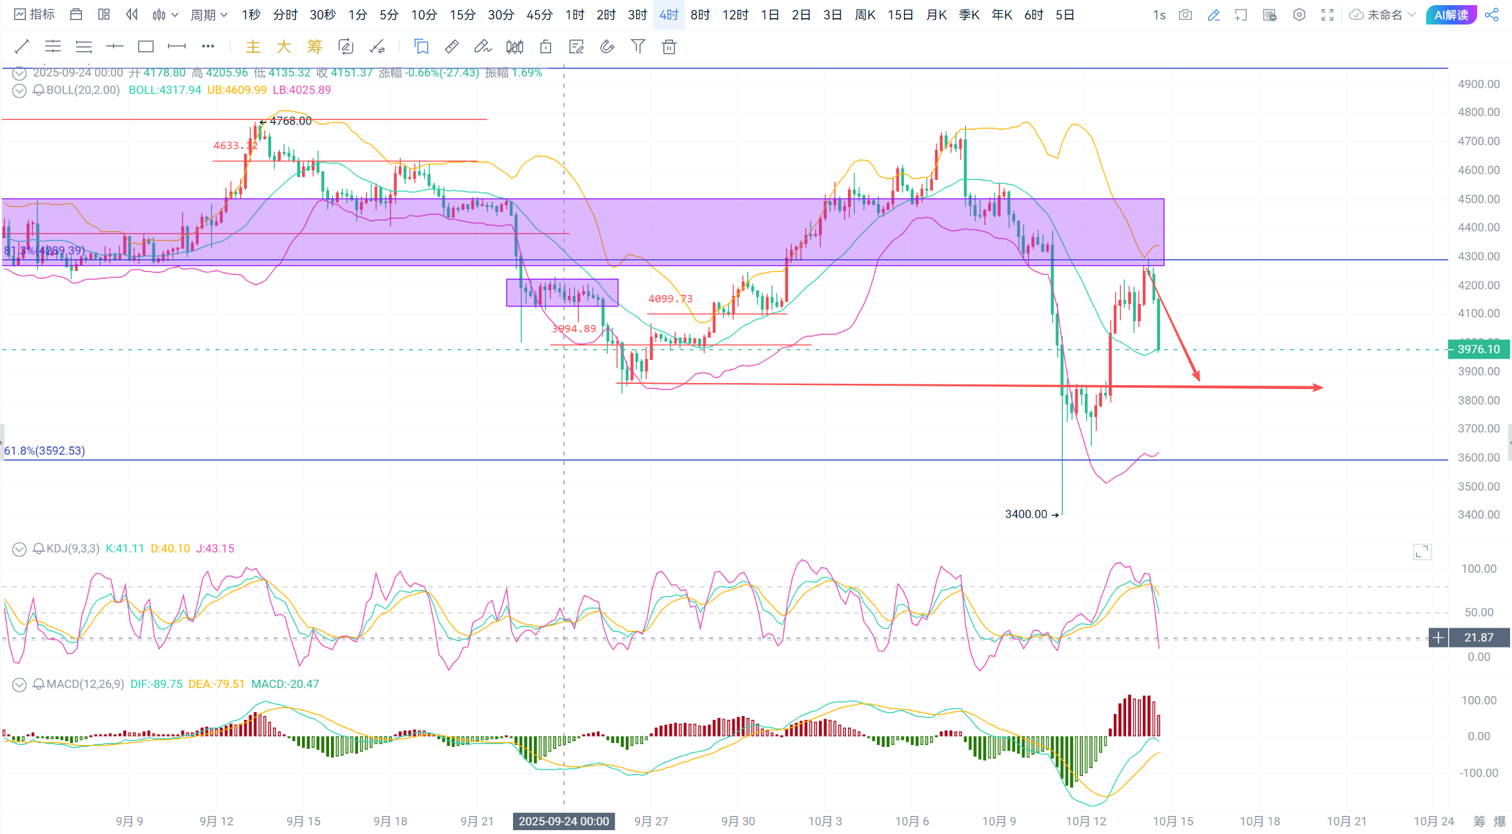
Task: Switch to the 15分 timeframe
Action: pos(462,15)
